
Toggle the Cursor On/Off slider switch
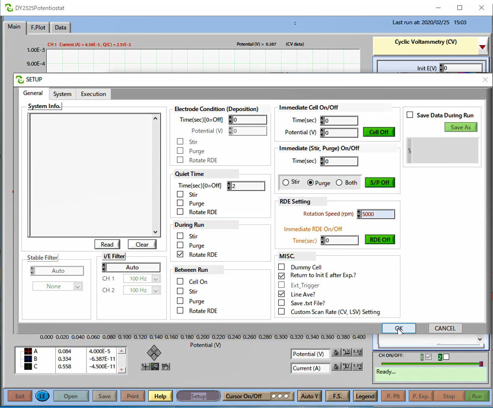coord(279,396)
